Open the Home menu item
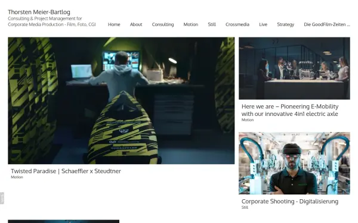 114,24
